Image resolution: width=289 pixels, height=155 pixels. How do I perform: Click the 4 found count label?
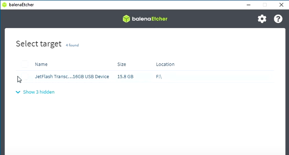pos(72,45)
